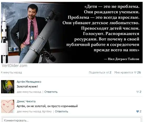The width and height of the screenshot is (145, 122).
Task: Reply to the Золотой мужик comment
Action: coord(51,92)
